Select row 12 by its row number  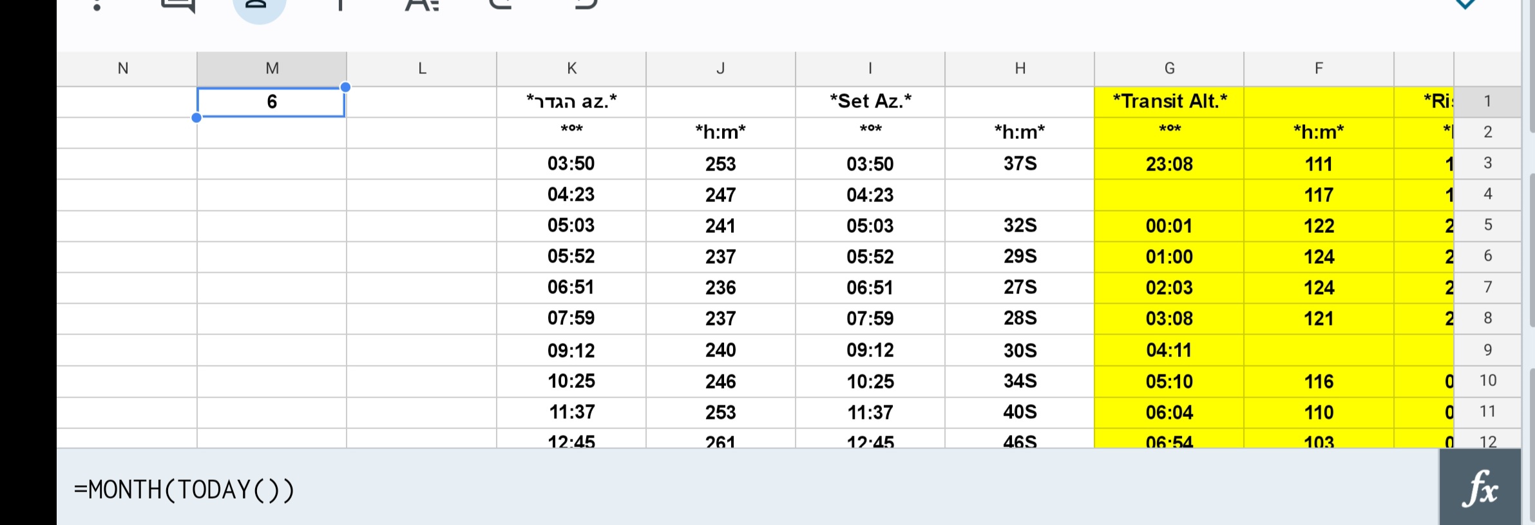point(1488,441)
